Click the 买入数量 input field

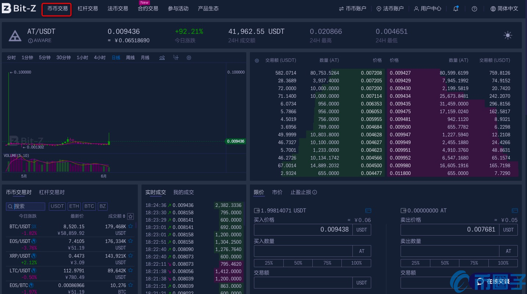303,251
